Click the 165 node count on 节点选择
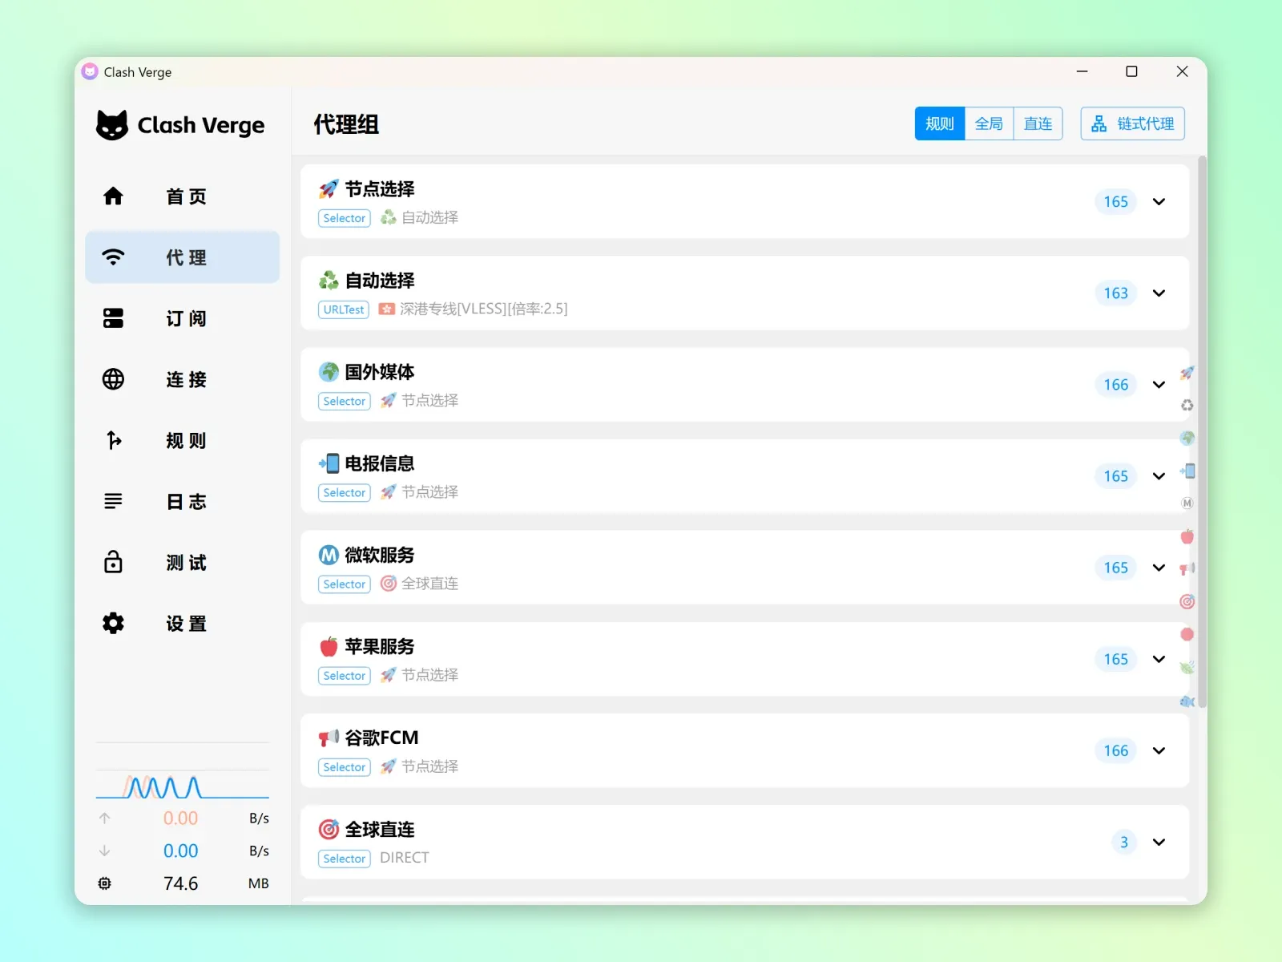This screenshot has height=962, width=1282. [x=1115, y=202]
